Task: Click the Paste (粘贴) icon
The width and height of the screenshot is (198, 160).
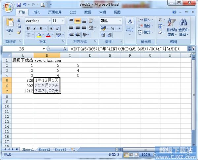Action: (x=10, y=24)
